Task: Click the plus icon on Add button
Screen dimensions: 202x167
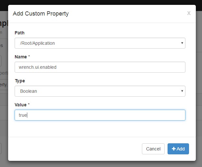Action: pyautogui.click(x=174, y=149)
